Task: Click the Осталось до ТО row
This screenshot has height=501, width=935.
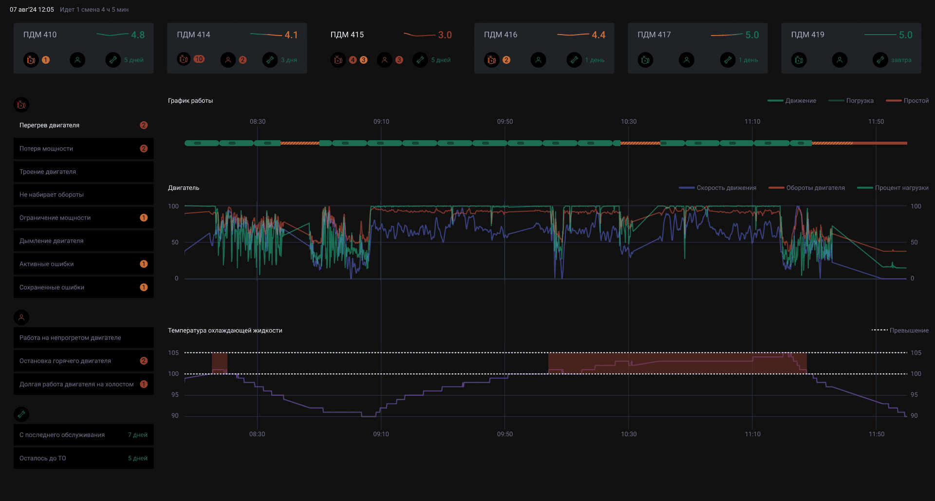Action: (83, 458)
